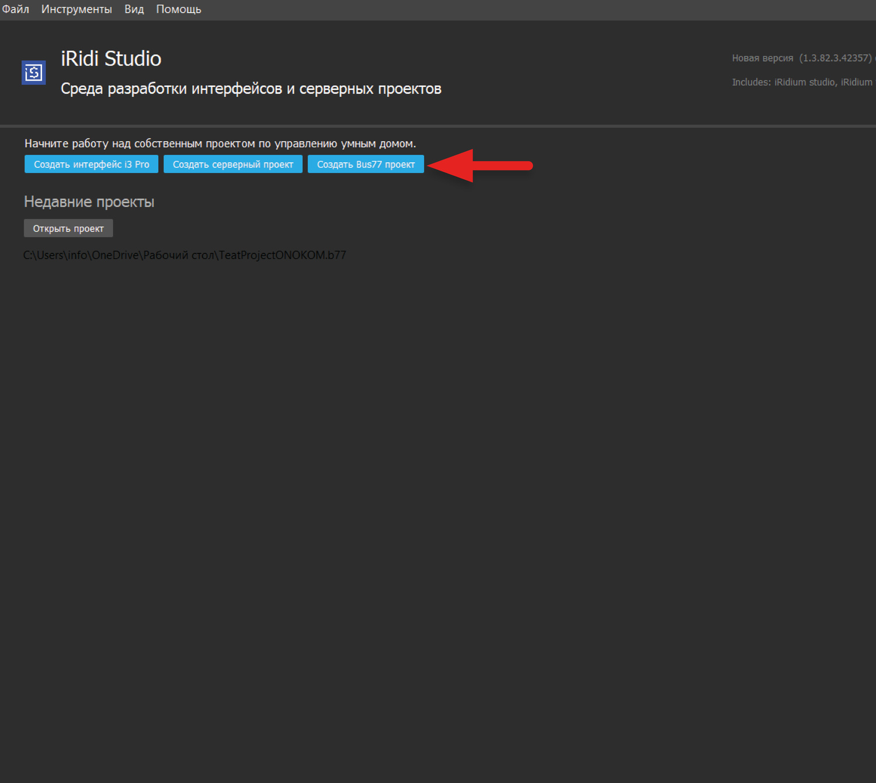876x783 pixels.
Task: Click the iRidi Studio title heading
Action: point(111,59)
